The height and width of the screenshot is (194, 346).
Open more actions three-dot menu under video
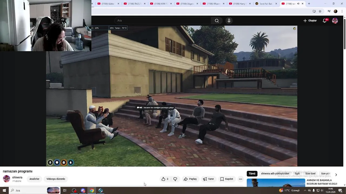(241, 179)
